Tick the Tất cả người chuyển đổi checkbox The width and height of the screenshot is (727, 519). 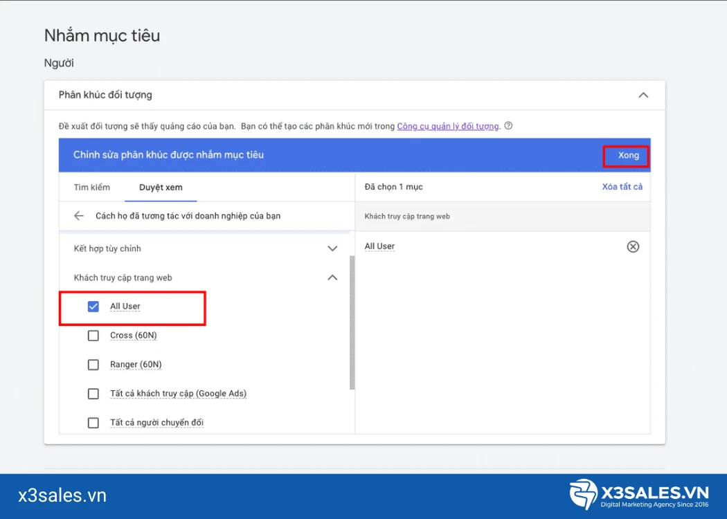(x=93, y=423)
